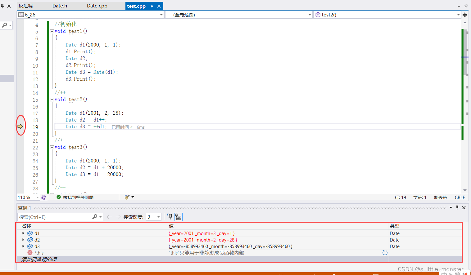Expand the d1 watch entry
Viewport: 471px width, 275px height.
point(23,233)
